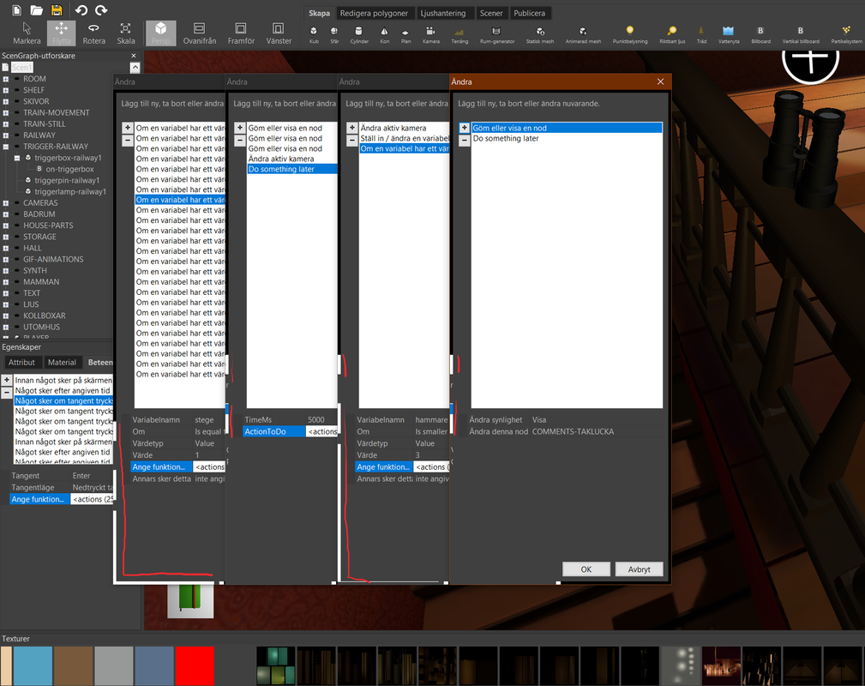Expand the GIF-ANIMATIONS node
Screen dimensions: 865x686
click(x=5, y=259)
